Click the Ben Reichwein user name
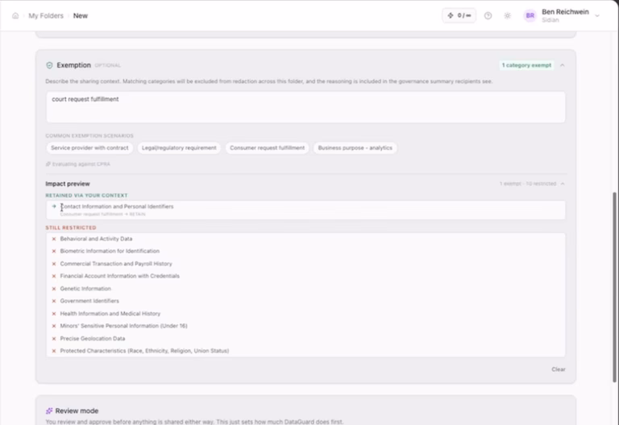Screen dimensions: 619x425 565,12
